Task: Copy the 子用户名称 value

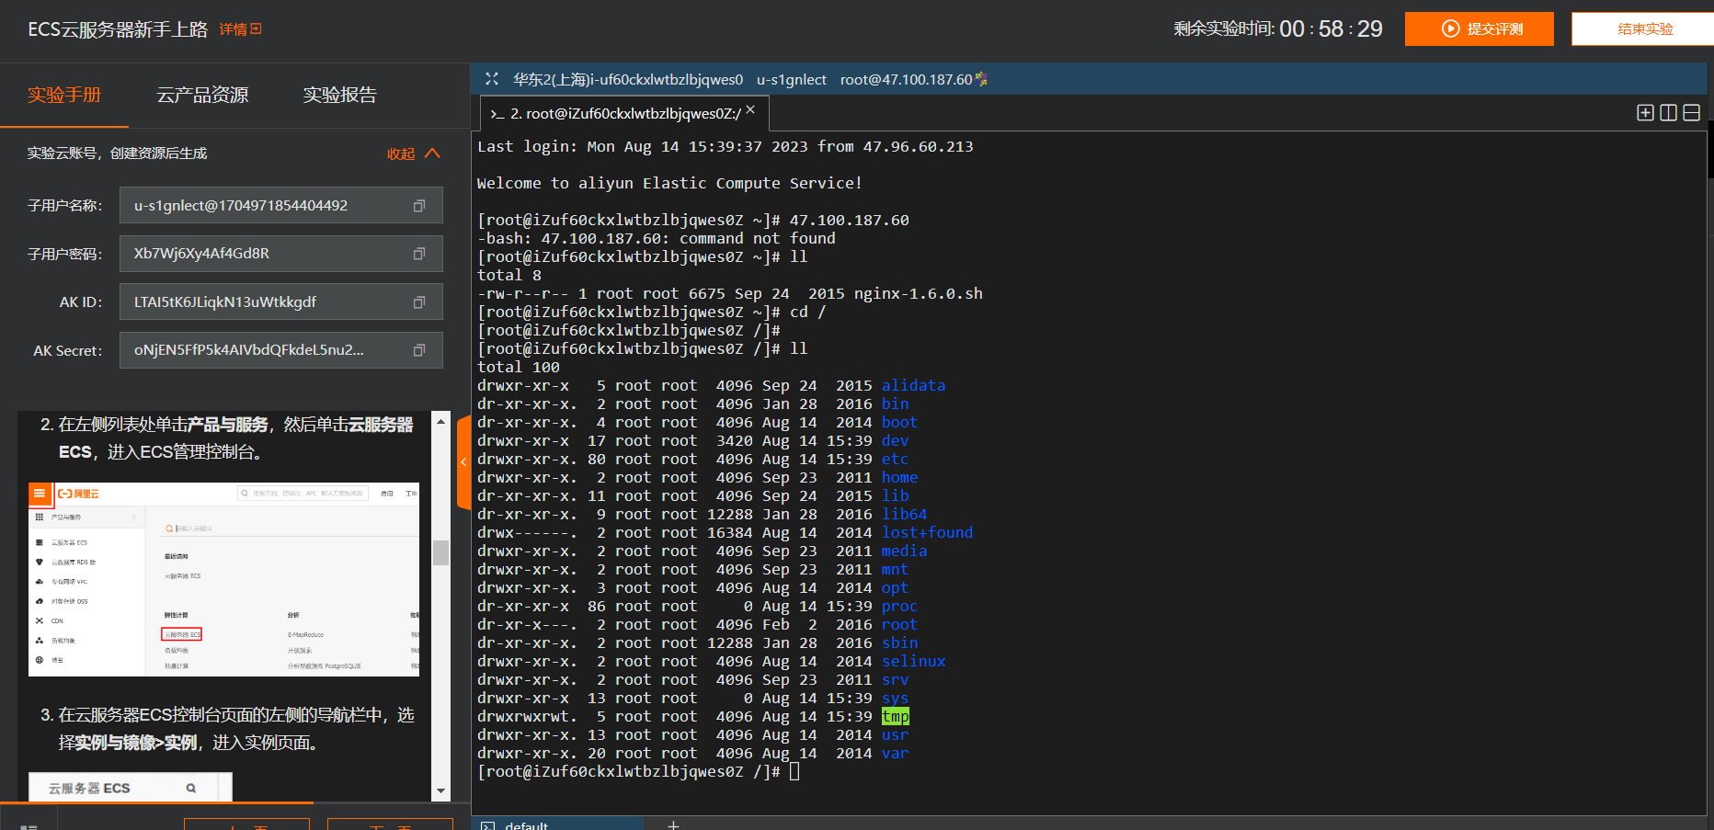Action: [x=419, y=206]
